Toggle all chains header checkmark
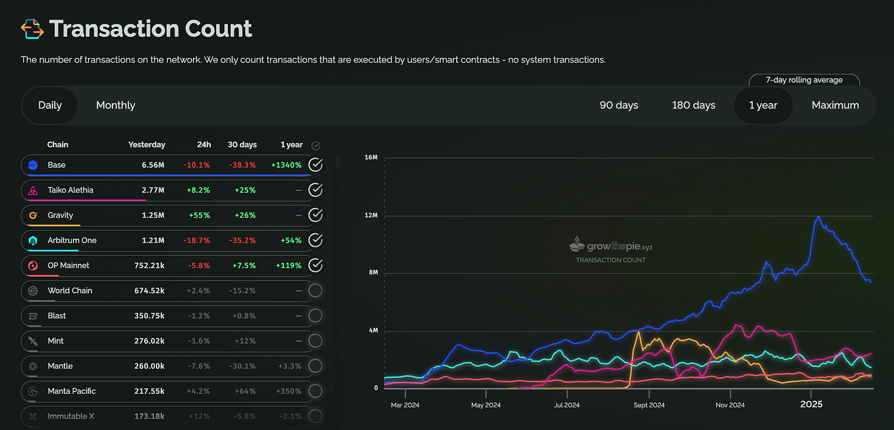The width and height of the screenshot is (894, 430). [x=316, y=146]
